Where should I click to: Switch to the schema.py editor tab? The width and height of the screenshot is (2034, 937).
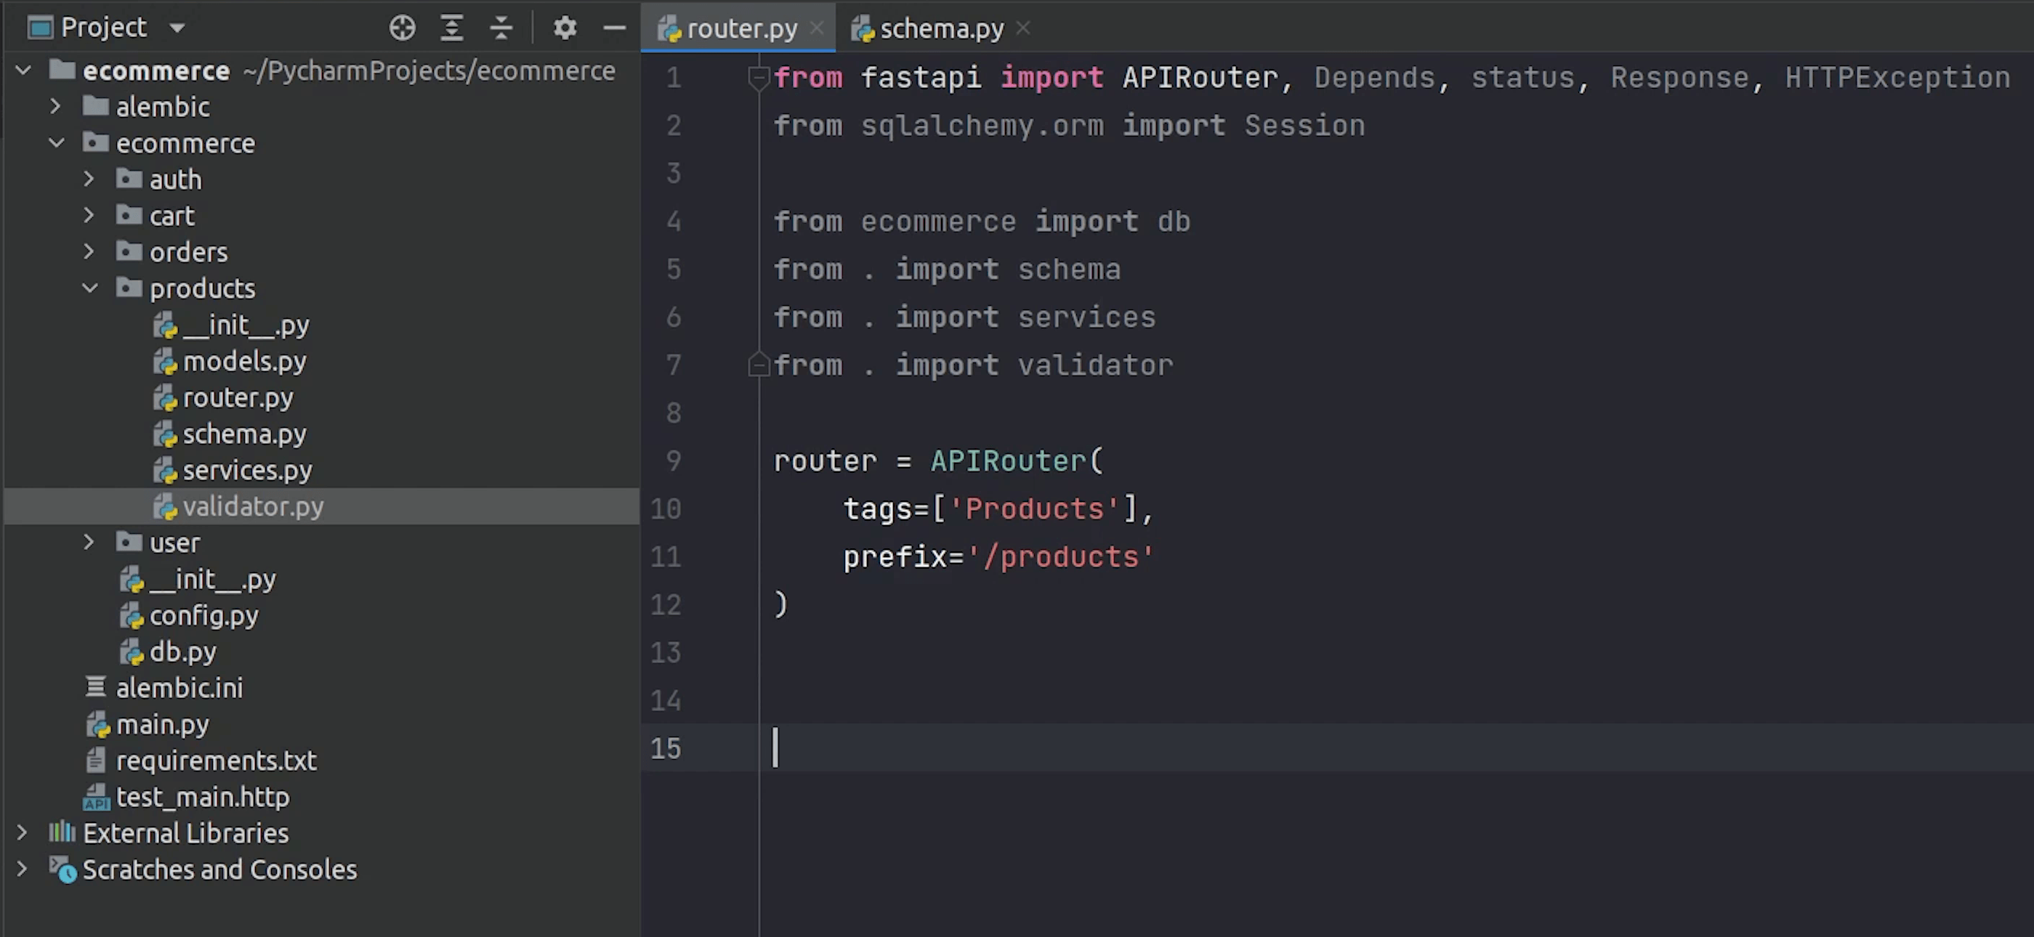(941, 28)
